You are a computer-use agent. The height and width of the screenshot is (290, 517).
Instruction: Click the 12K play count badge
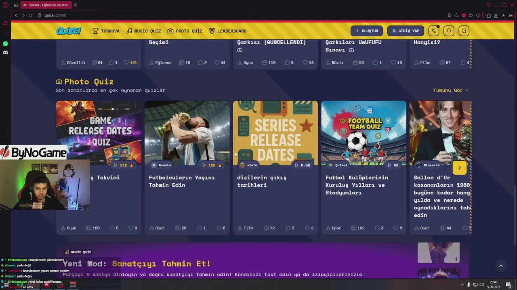click(212, 165)
